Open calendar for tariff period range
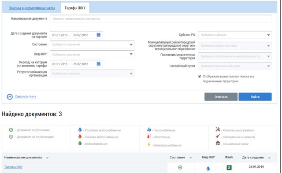 99,64
